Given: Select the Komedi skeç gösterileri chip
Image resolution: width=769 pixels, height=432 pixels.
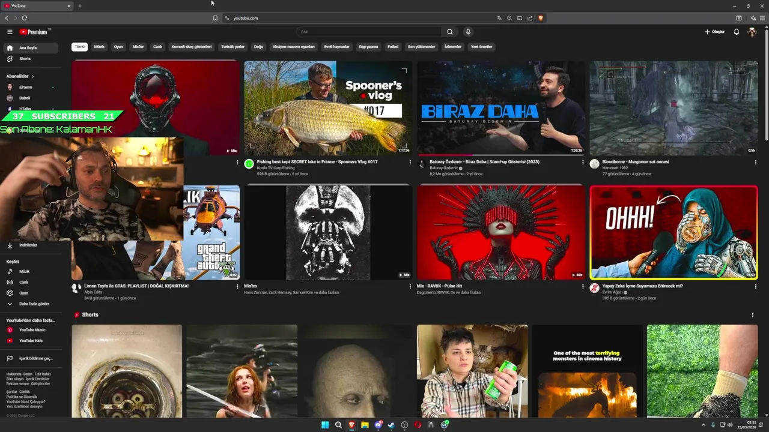Looking at the screenshot, I should [x=192, y=47].
